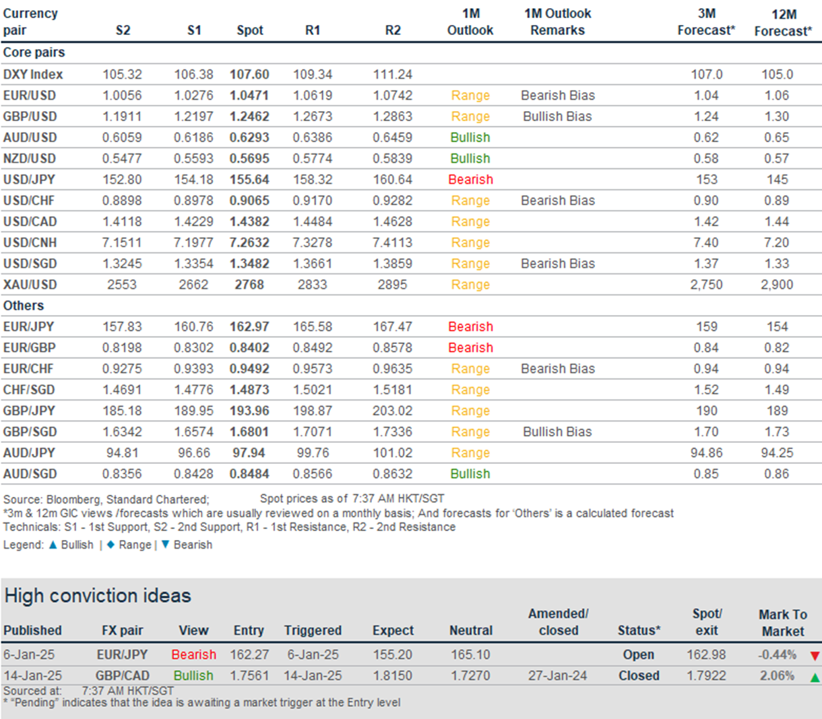Click the 1M Outlook Remarks column header
This screenshot has height=719, width=822.
[558, 22]
